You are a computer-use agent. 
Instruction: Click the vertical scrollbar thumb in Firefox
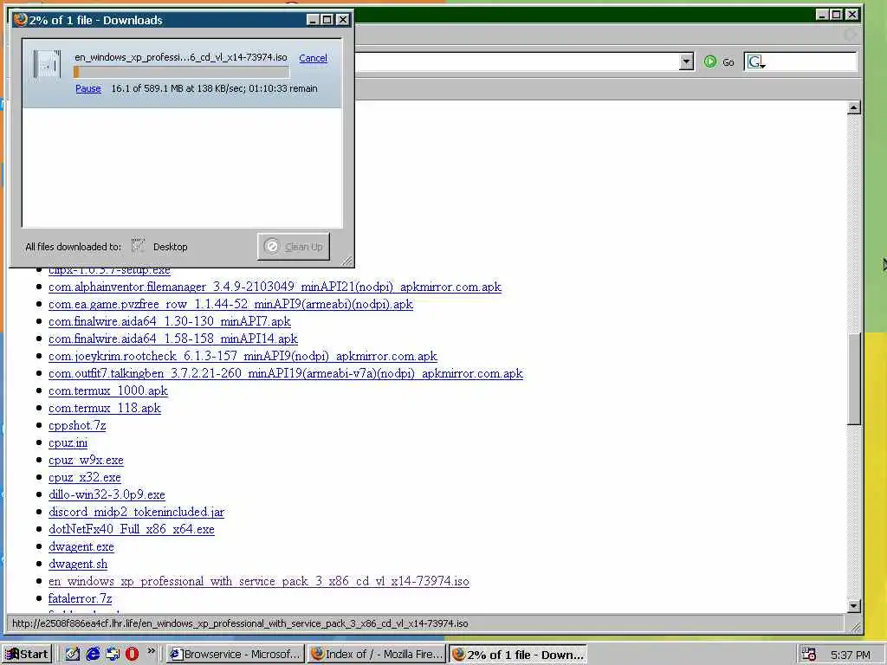tap(853, 378)
